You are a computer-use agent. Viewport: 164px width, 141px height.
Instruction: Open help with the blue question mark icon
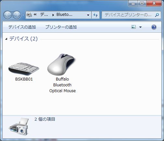pyautogui.click(x=154, y=27)
